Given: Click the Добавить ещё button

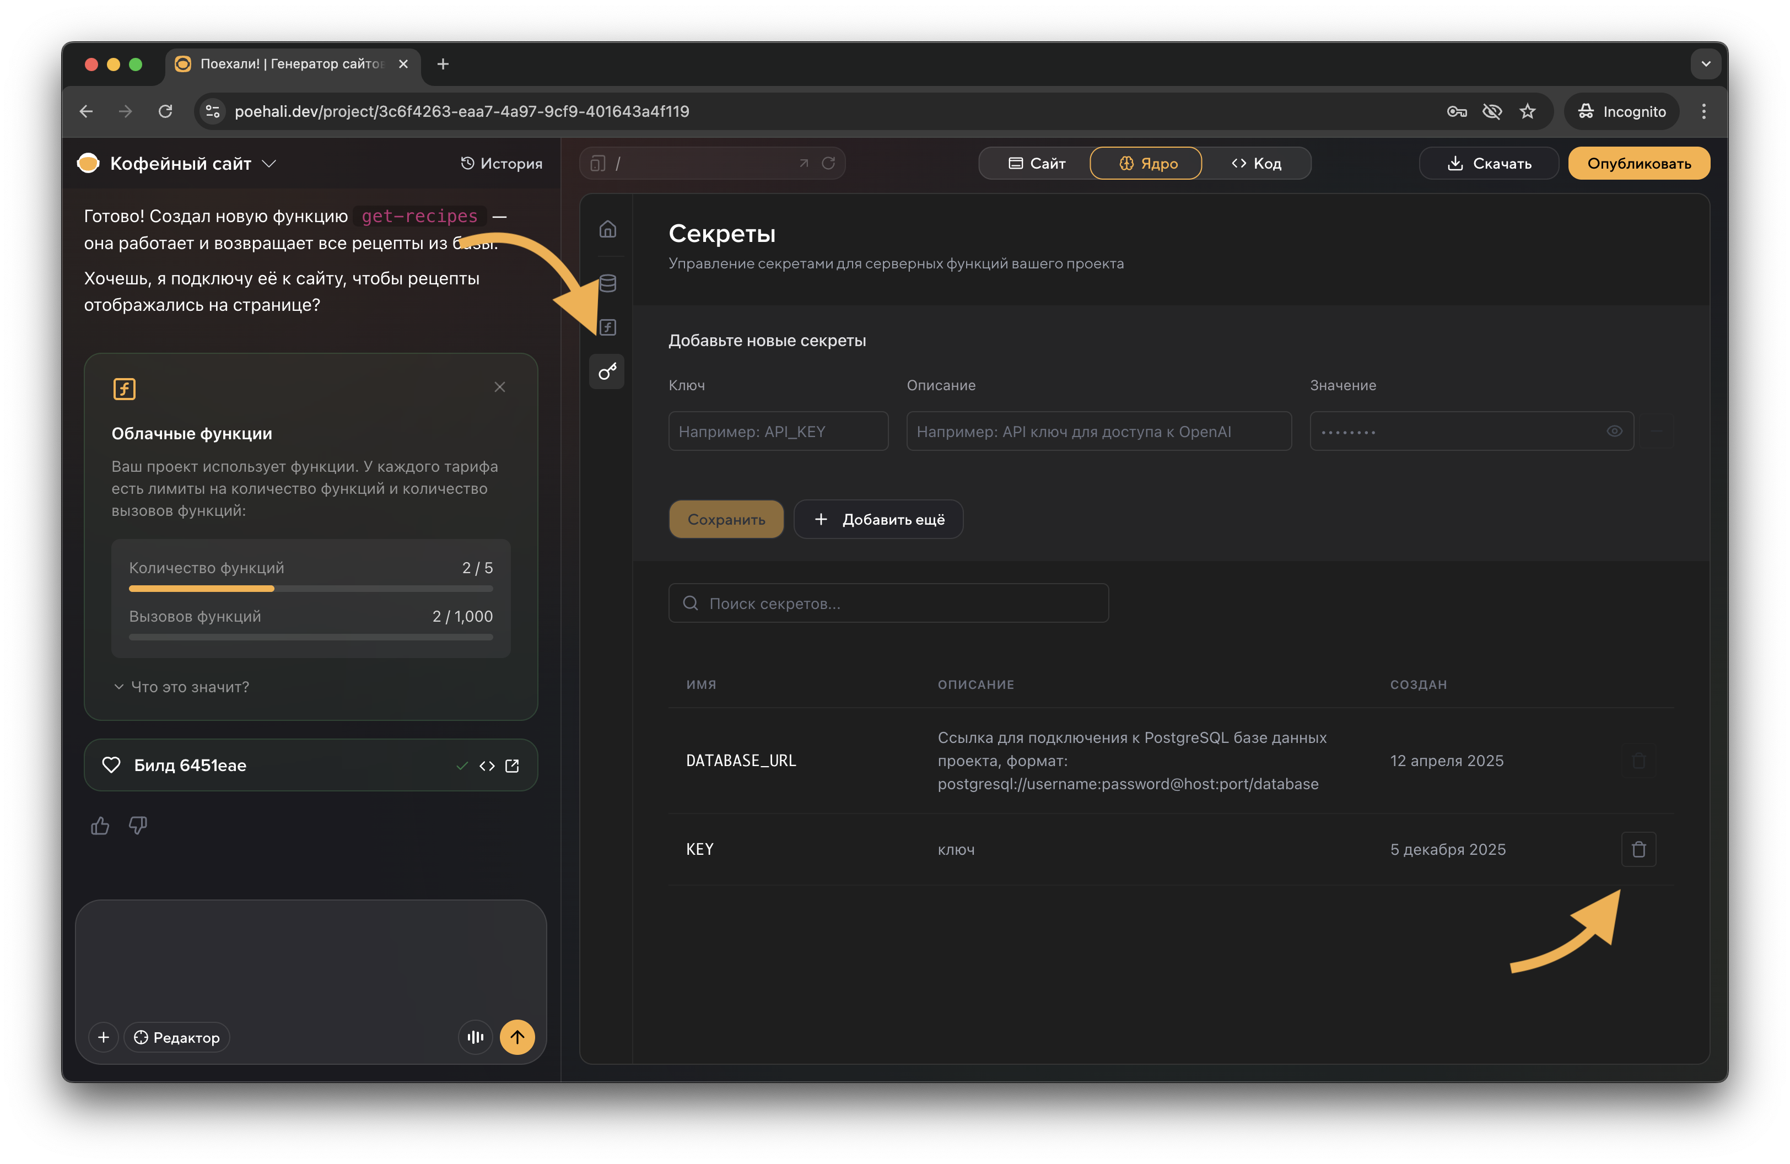Looking at the screenshot, I should (878, 519).
